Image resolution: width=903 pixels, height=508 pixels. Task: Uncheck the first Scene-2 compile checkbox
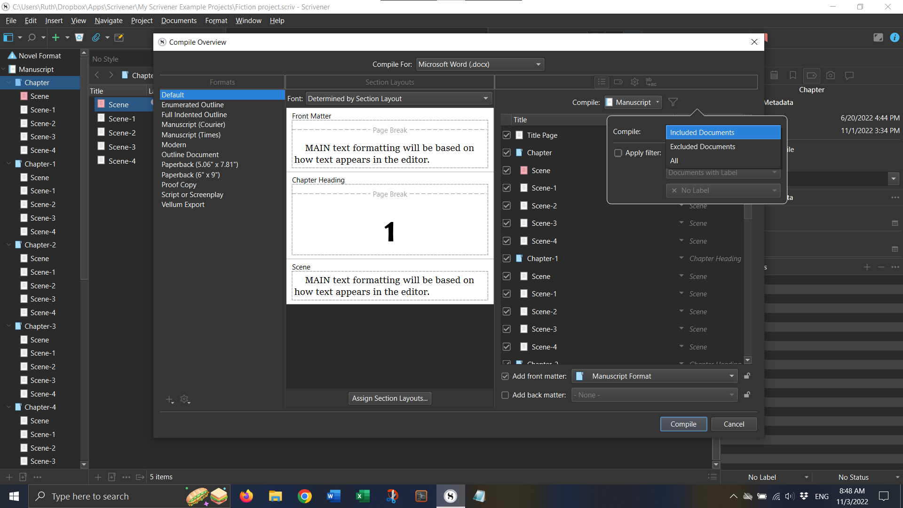[507, 206]
